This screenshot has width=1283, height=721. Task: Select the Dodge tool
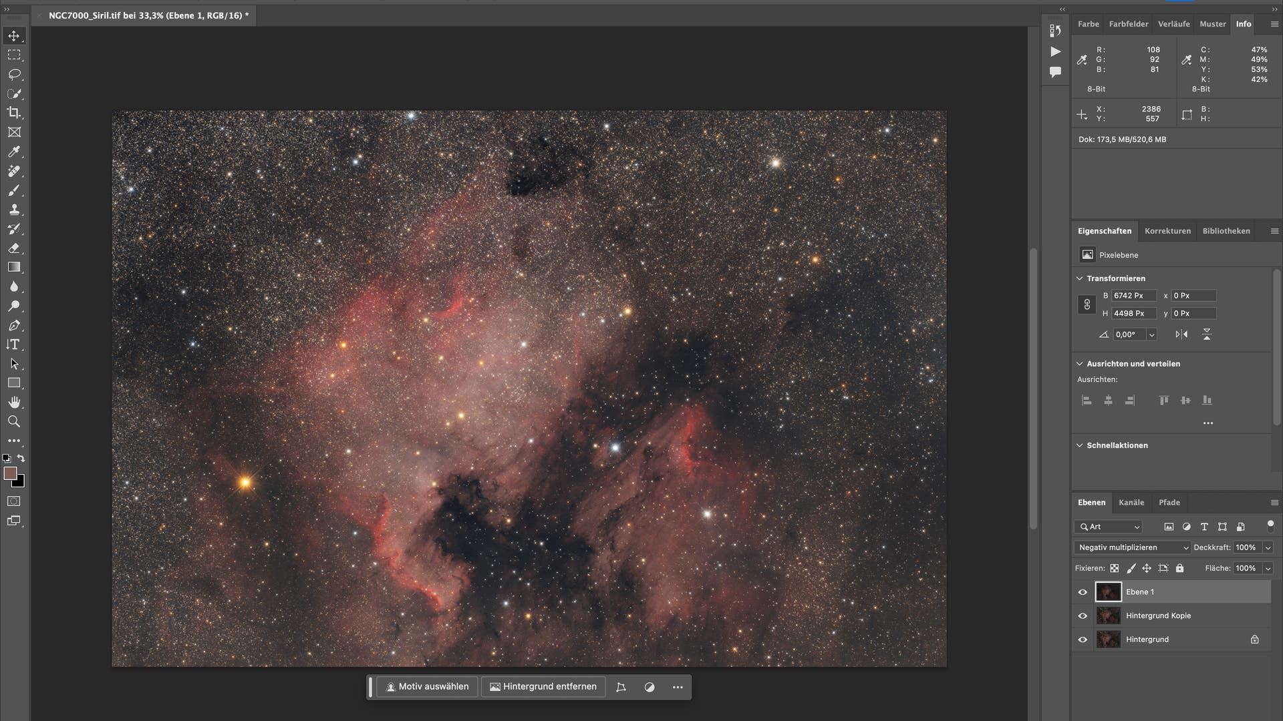tap(14, 306)
